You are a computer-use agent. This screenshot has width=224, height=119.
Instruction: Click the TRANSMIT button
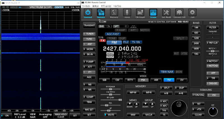click(89, 25)
